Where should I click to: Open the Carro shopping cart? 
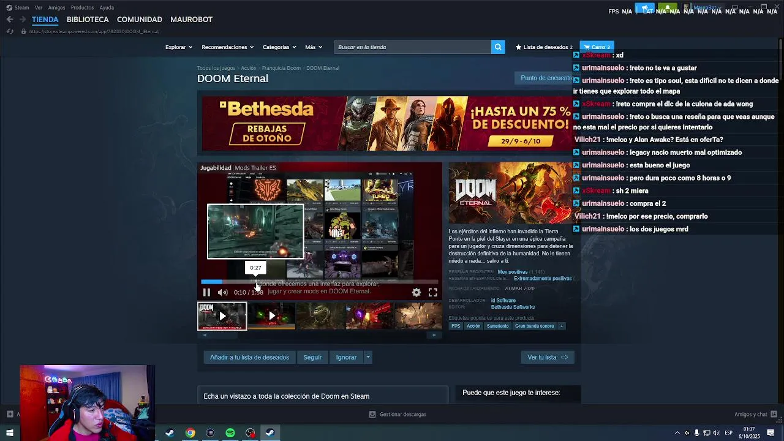coord(597,47)
